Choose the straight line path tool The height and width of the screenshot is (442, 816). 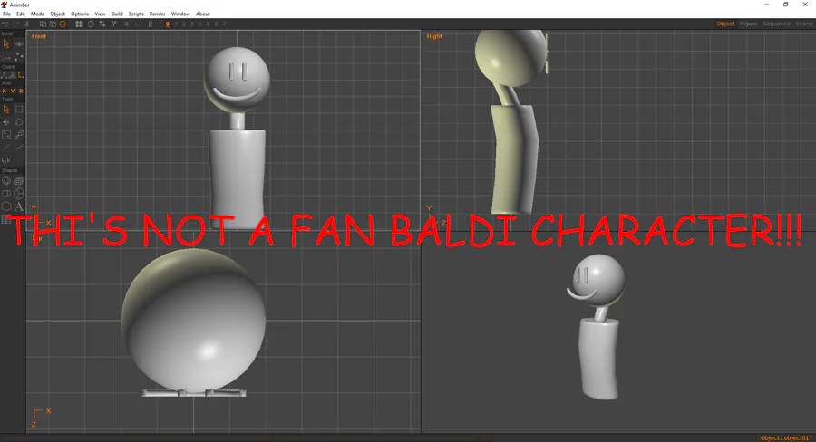click(6, 148)
